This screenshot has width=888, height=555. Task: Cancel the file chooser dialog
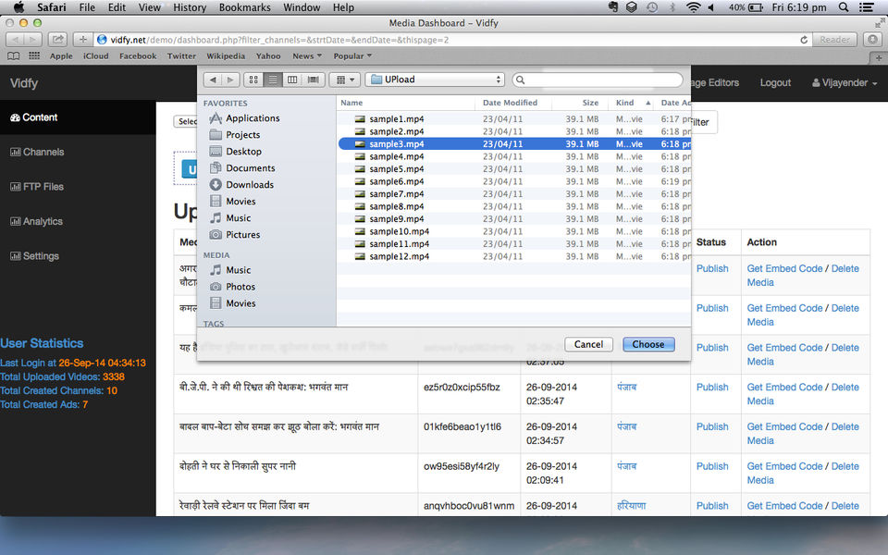click(x=588, y=344)
